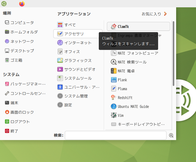Screen dimensions: 196x162
Task: Switch to お気に入り favorites view
Action: (x=151, y=14)
